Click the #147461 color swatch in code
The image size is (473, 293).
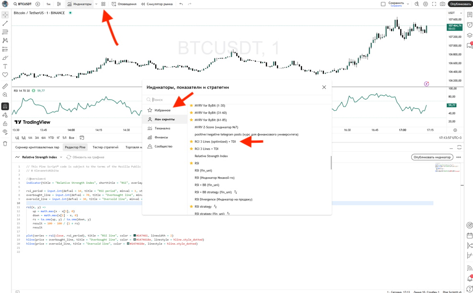[135, 236]
